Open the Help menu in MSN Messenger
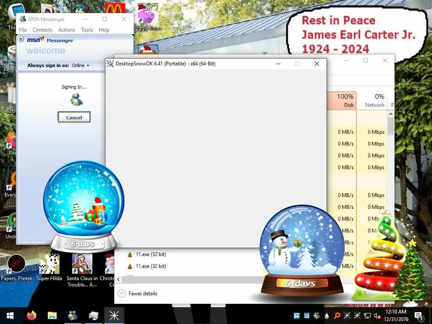This screenshot has width=432, height=324. 104,30
